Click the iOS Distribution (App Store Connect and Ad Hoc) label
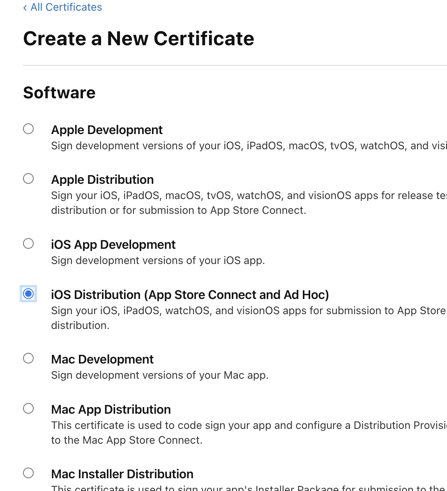Viewport: 447px width, 491px height. pyautogui.click(x=190, y=295)
